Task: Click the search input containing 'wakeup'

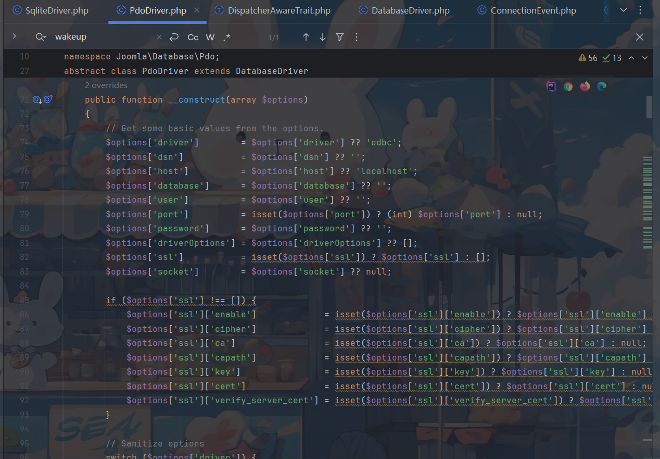Action: pos(104,37)
